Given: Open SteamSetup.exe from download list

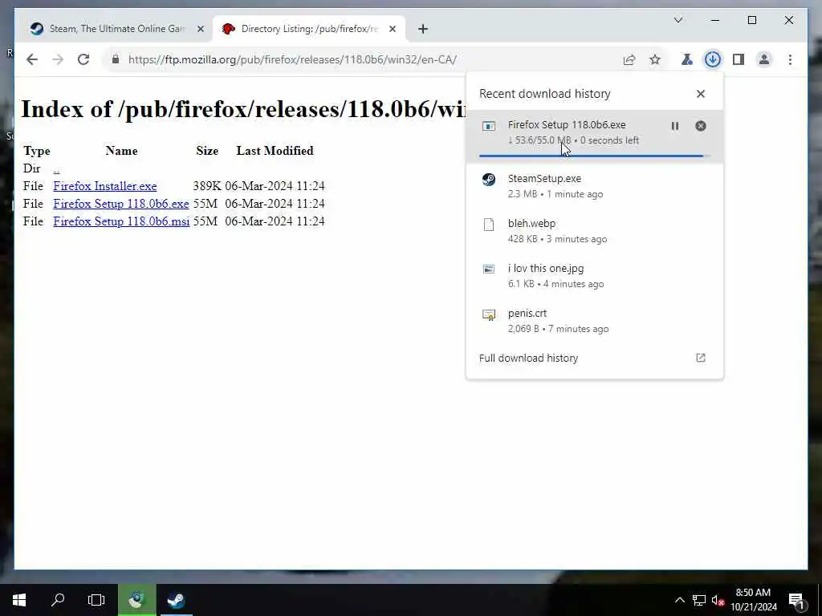Looking at the screenshot, I should tap(595, 186).
